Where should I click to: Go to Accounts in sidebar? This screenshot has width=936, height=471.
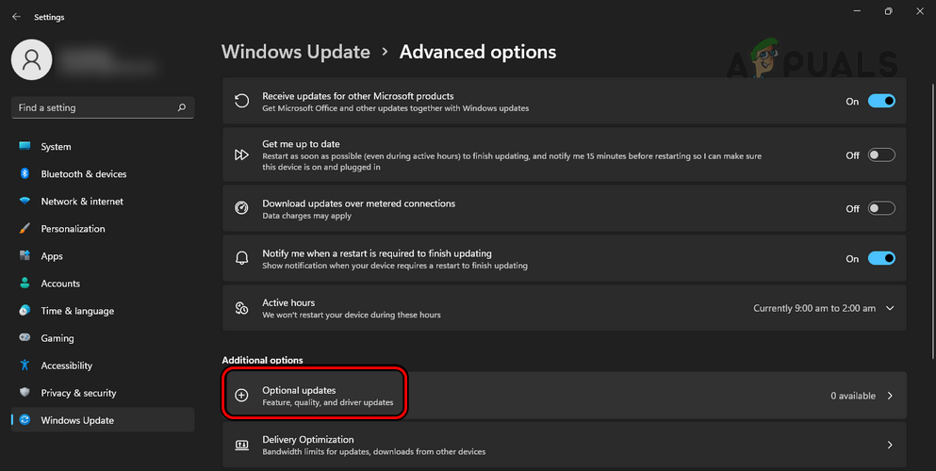click(x=60, y=284)
